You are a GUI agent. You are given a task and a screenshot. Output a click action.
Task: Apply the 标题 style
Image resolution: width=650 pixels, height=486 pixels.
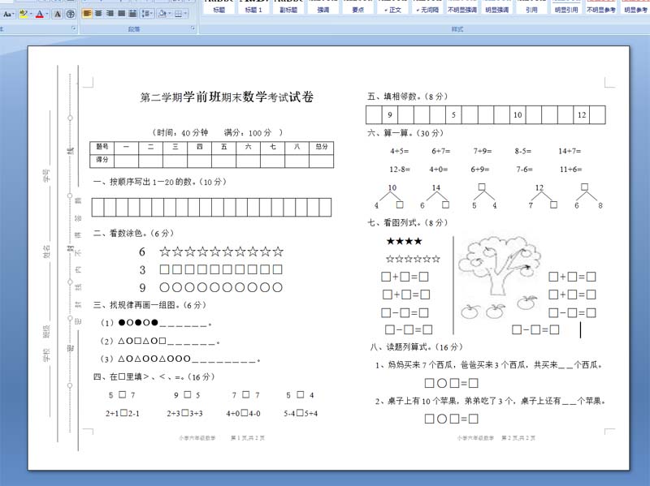(219, 9)
